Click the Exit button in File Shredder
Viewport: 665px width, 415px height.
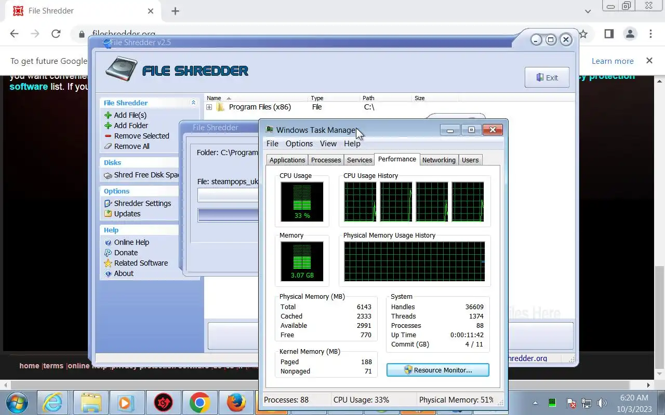click(x=547, y=77)
